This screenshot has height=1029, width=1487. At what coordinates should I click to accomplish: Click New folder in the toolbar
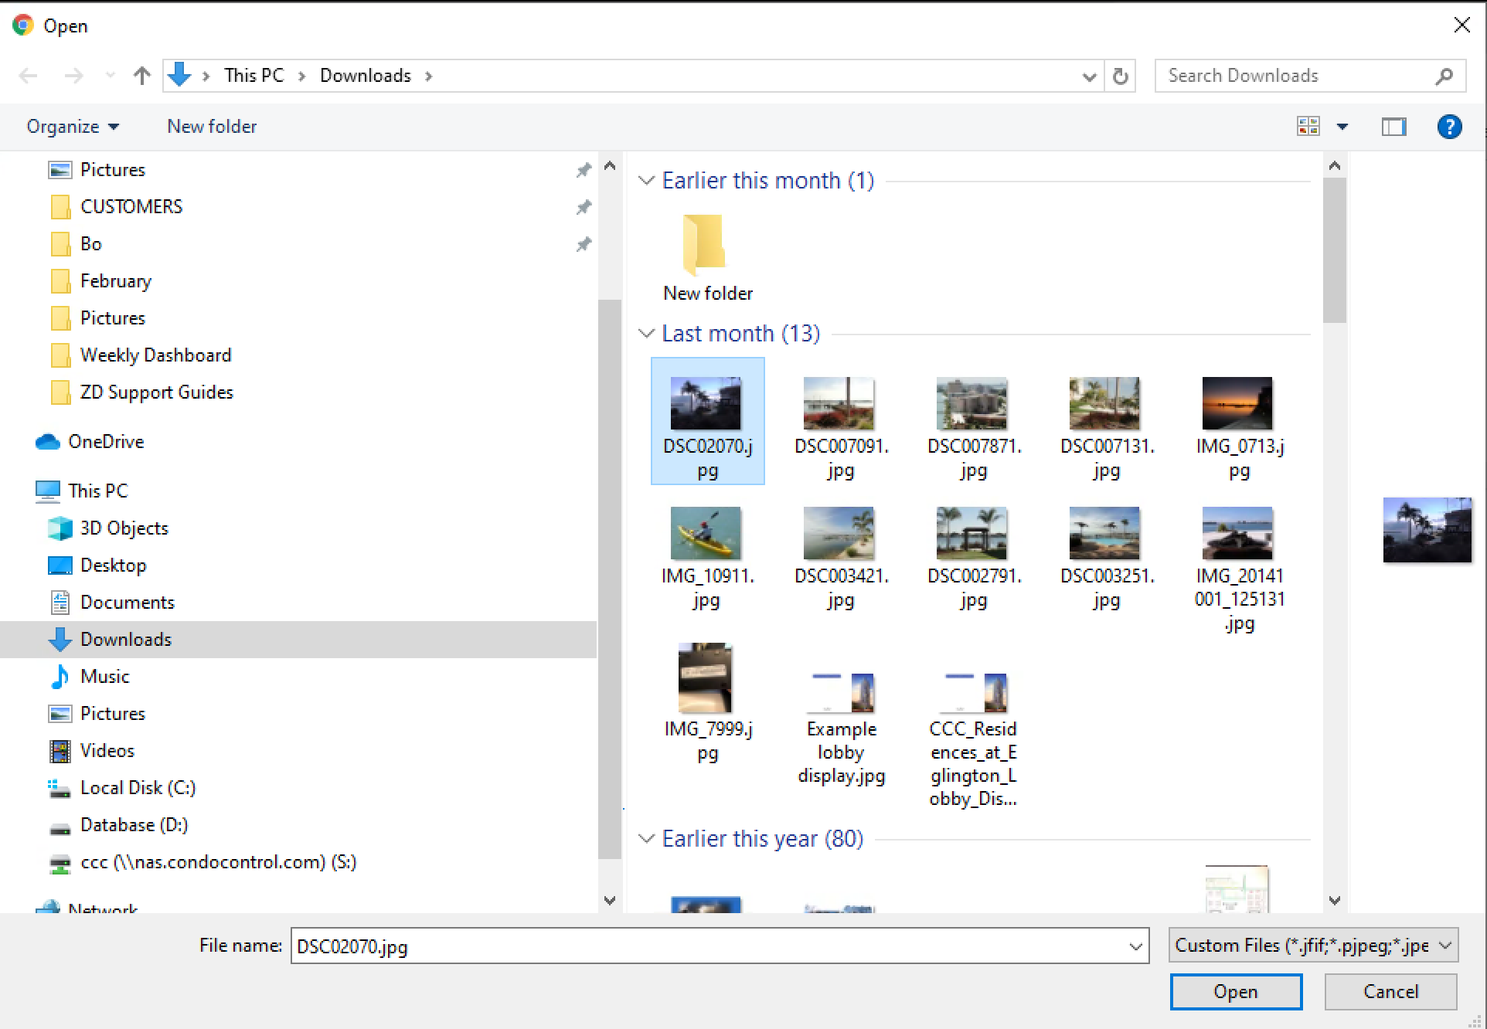[212, 127]
